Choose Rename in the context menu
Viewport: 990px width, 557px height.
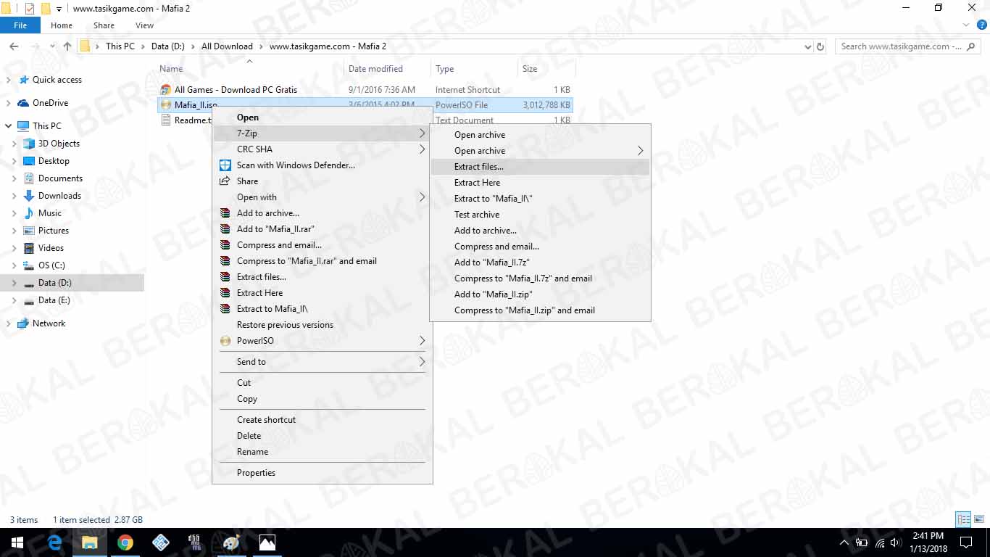click(322, 452)
